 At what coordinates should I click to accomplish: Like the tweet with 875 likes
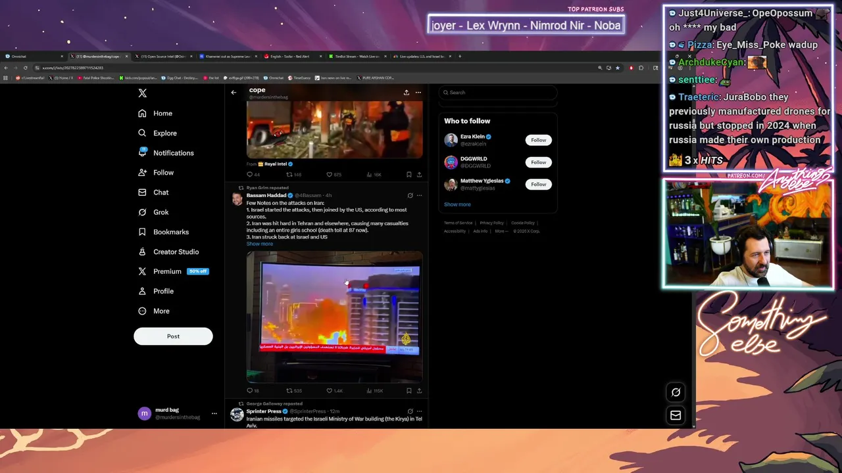334,175
